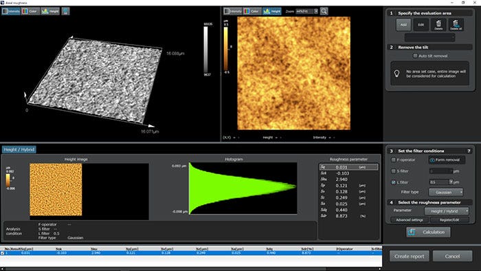Screen dimensions: 481x271
Task: Switch 2D image panel to Intensity
Action: click(x=233, y=12)
